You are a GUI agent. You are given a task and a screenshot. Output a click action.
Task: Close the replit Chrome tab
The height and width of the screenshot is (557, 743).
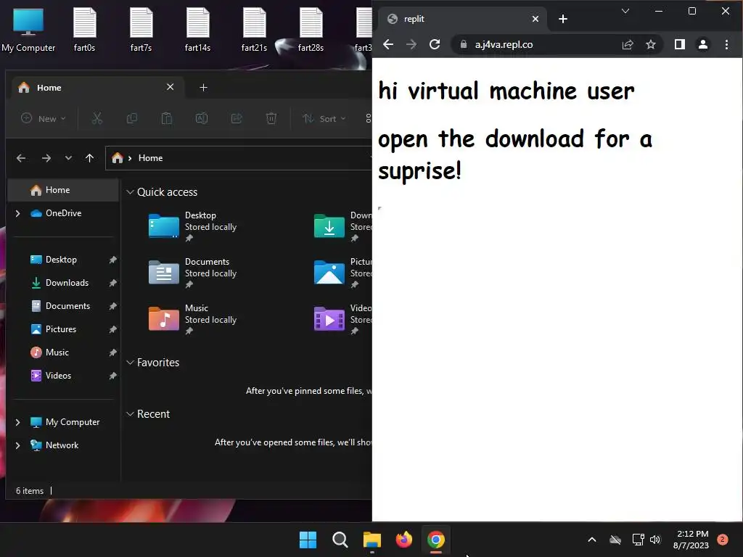pos(535,19)
